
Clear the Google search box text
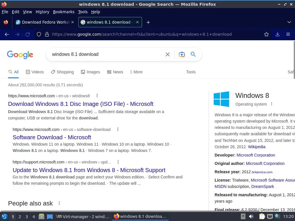point(168,54)
